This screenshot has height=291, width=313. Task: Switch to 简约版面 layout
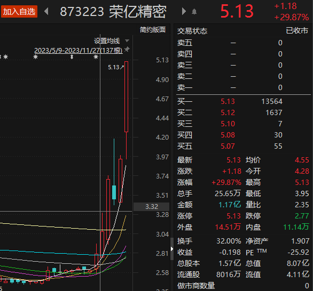pos(153,30)
